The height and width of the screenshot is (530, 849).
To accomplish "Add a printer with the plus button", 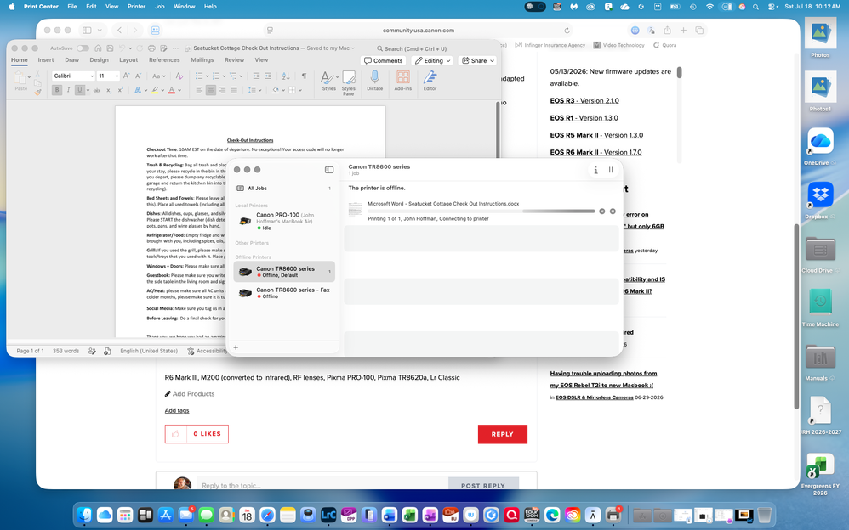I will (236, 347).
